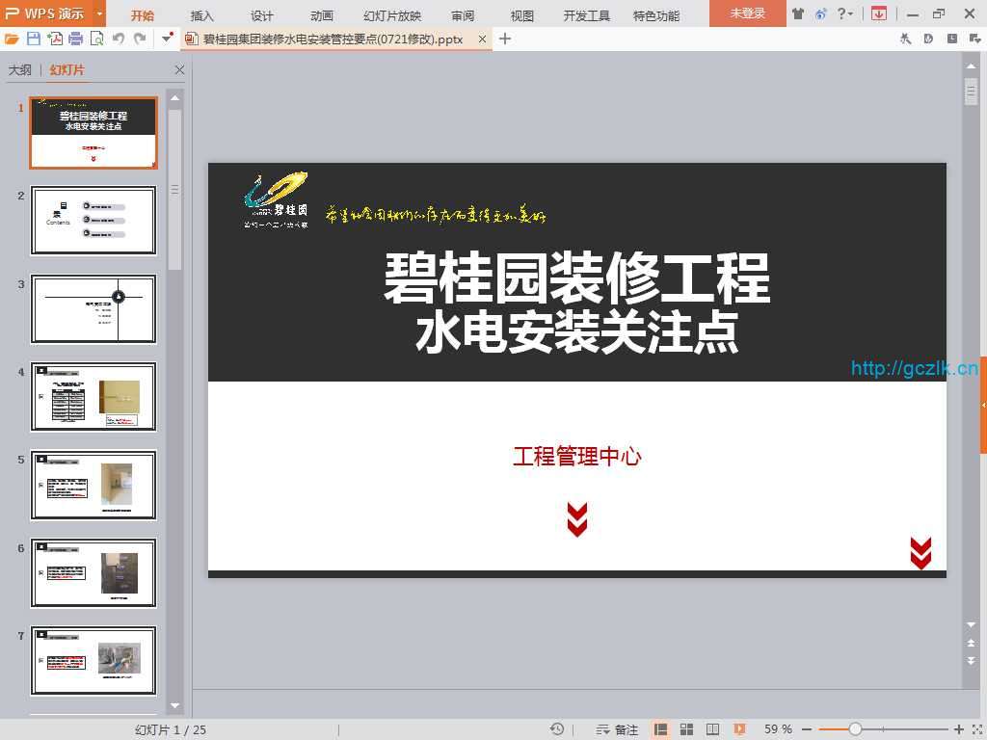Switch to the 大纲 outline tab
The image size is (987, 740).
coord(20,70)
